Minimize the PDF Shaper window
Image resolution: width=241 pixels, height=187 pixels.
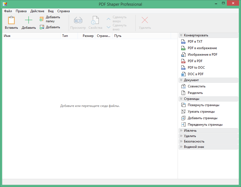click(216, 3)
